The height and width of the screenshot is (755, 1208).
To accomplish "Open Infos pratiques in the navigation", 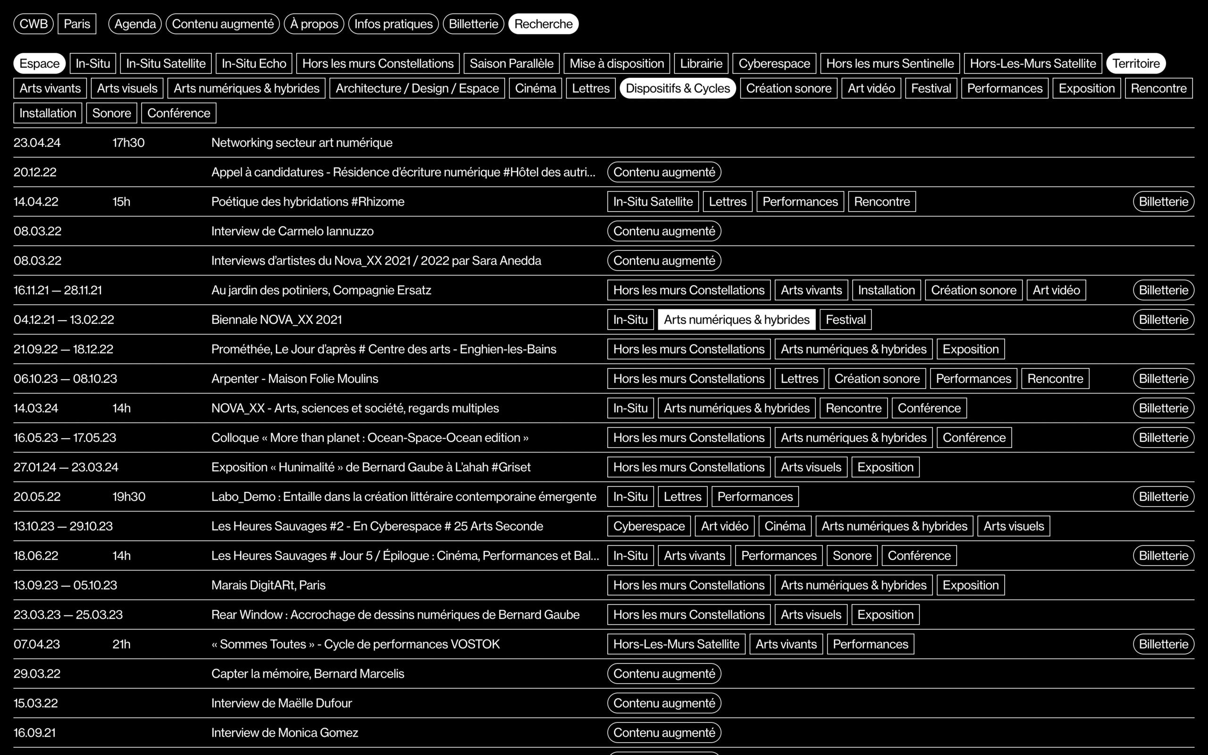I will (x=393, y=24).
